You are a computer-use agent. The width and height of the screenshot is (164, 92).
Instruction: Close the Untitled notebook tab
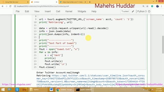56,2
